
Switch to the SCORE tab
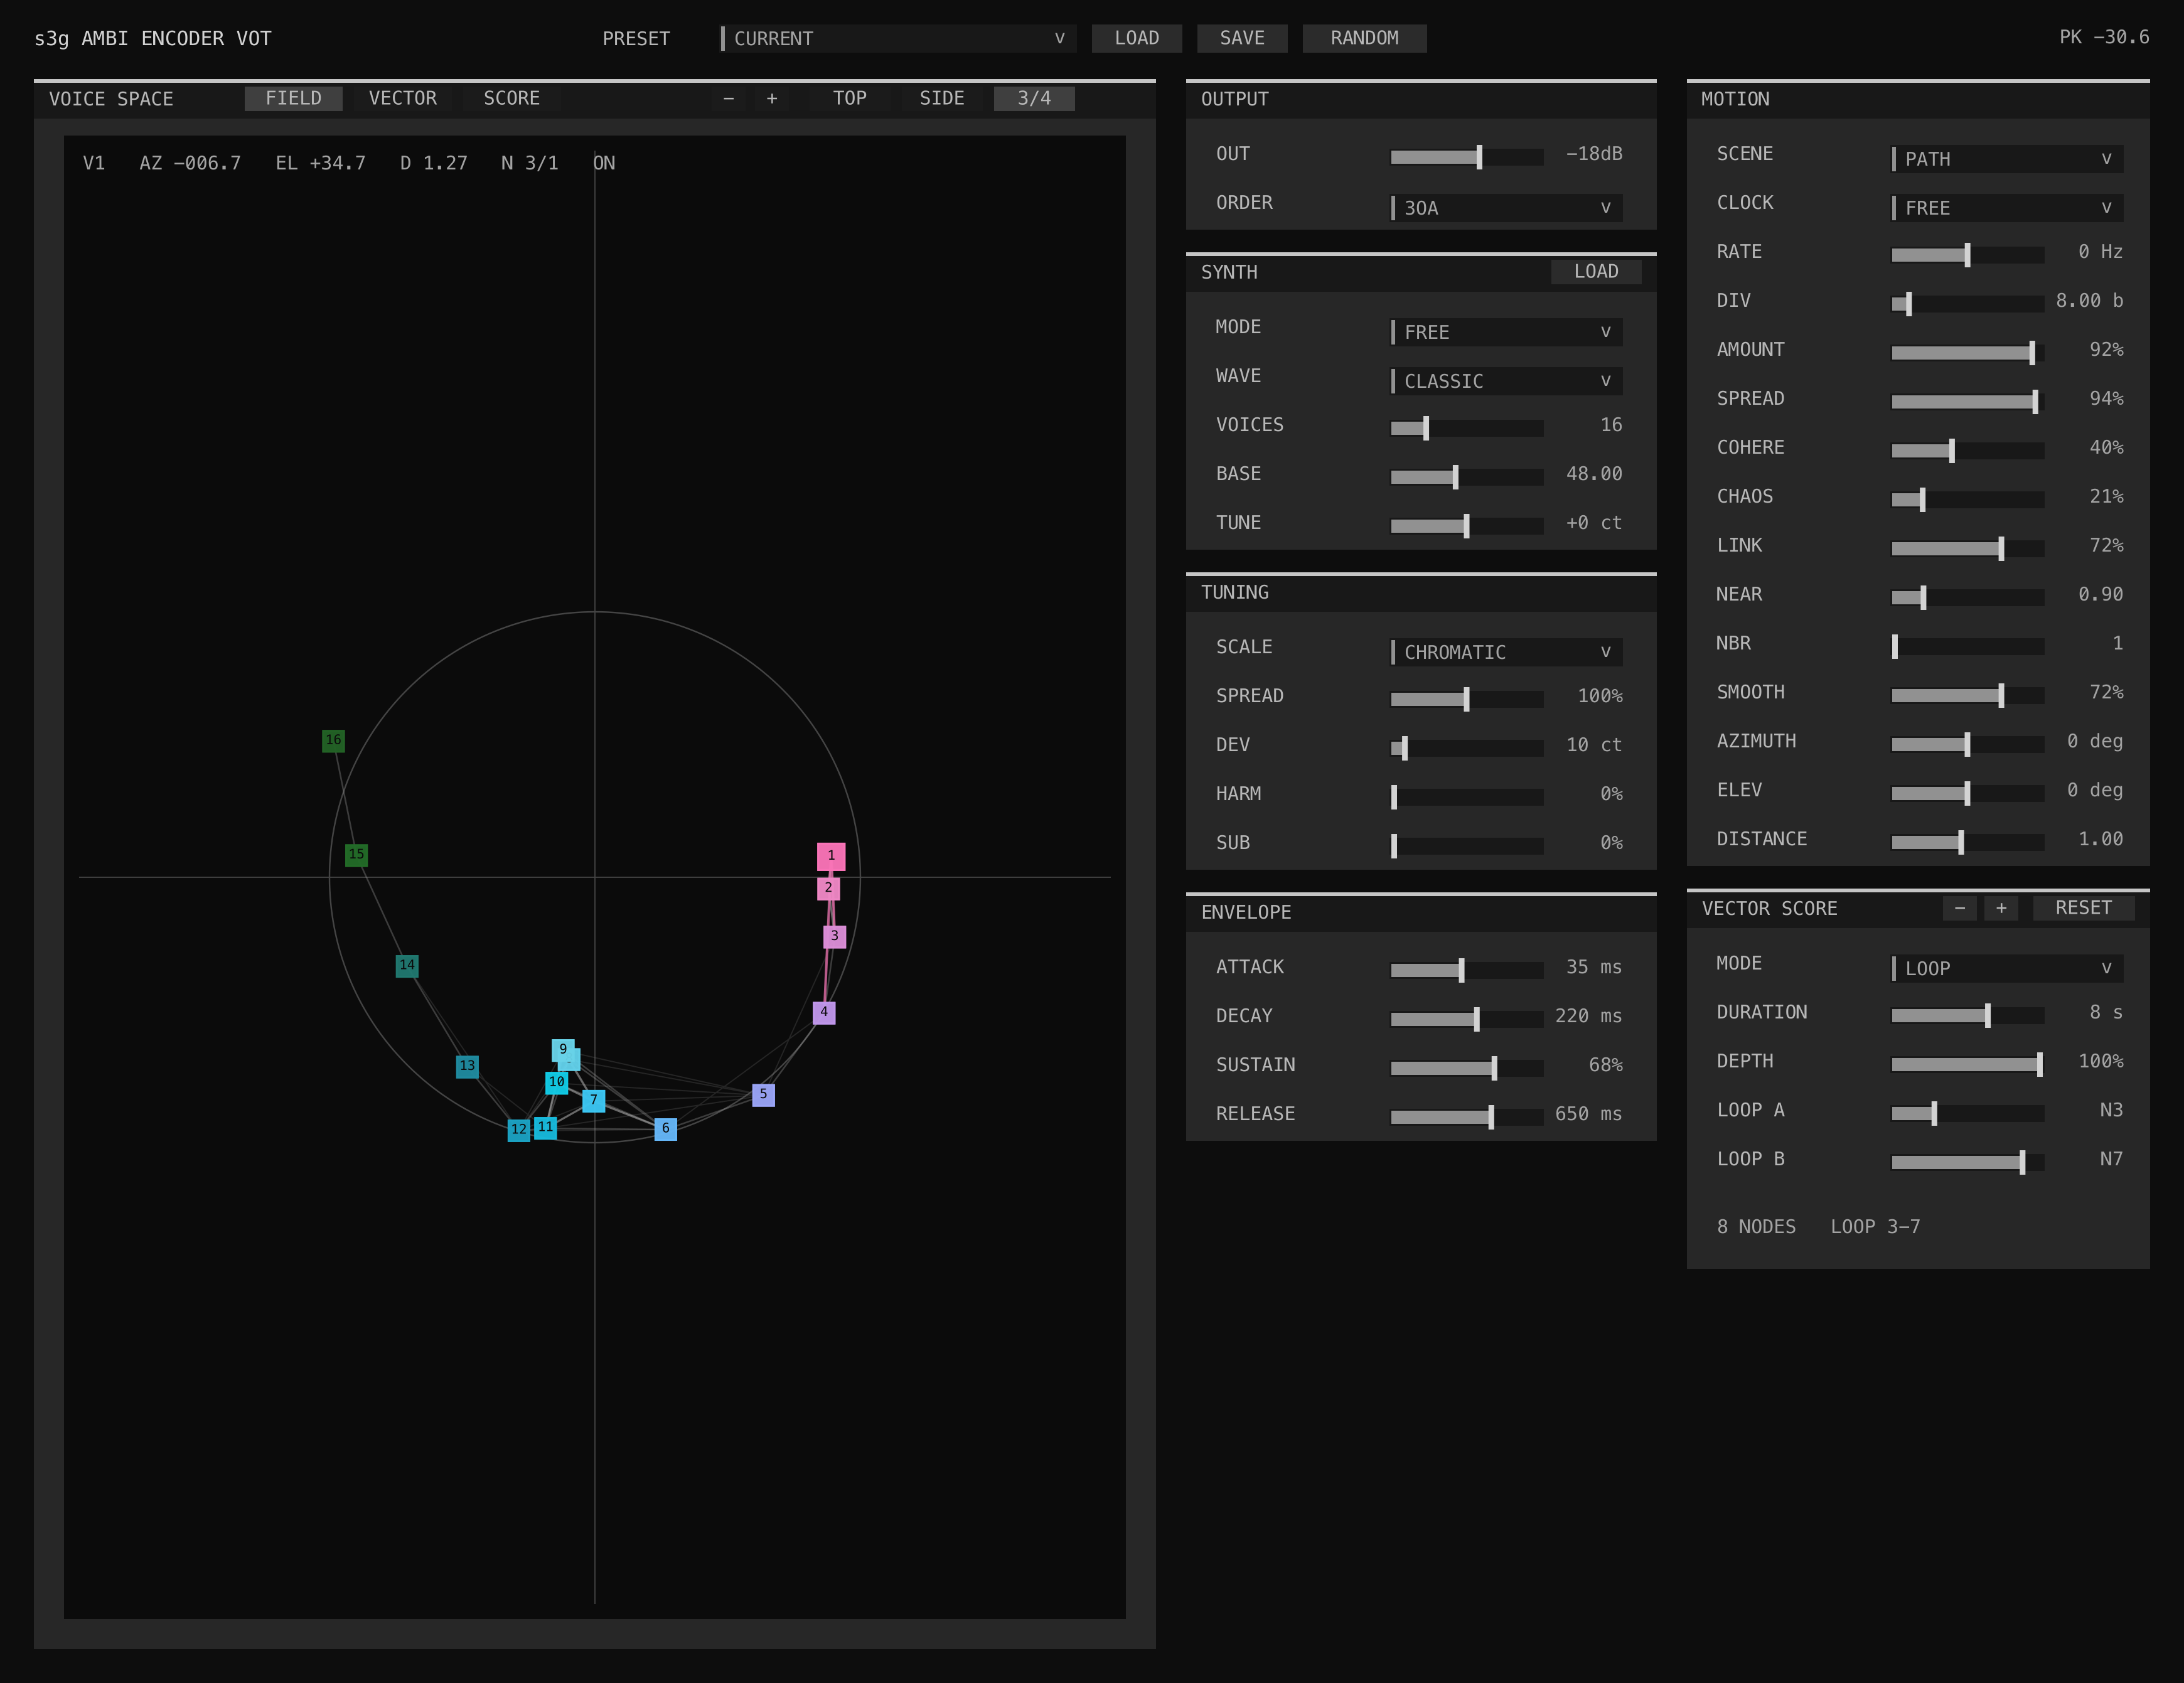[x=511, y=98]
